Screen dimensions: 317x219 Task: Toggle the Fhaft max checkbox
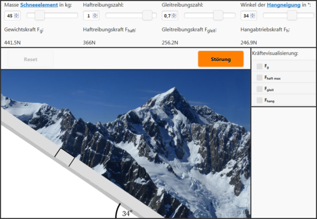pos(260,78)
